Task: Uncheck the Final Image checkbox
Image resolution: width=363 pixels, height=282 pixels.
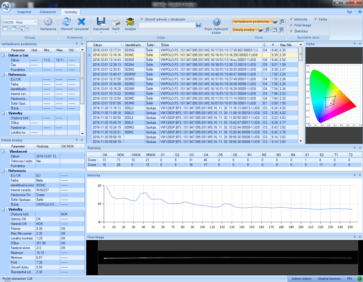Action: pyautogui.click(x=291, y=25)
